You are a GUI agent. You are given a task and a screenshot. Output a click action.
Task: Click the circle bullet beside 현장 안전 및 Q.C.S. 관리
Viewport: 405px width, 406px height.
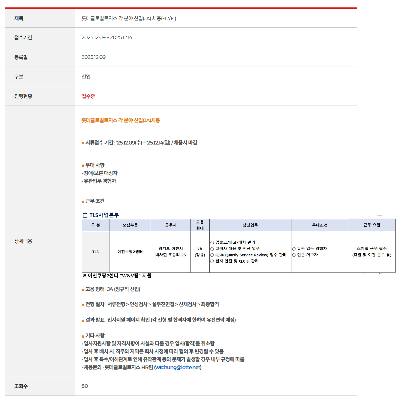212,261
